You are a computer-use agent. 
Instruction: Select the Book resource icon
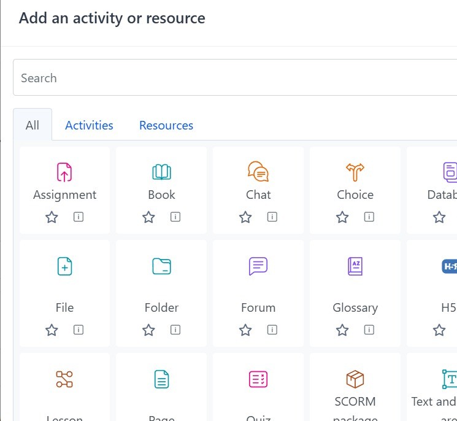coord(161,172)
